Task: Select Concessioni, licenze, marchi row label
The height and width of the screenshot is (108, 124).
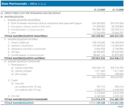Action: click(x=29, y=26)
